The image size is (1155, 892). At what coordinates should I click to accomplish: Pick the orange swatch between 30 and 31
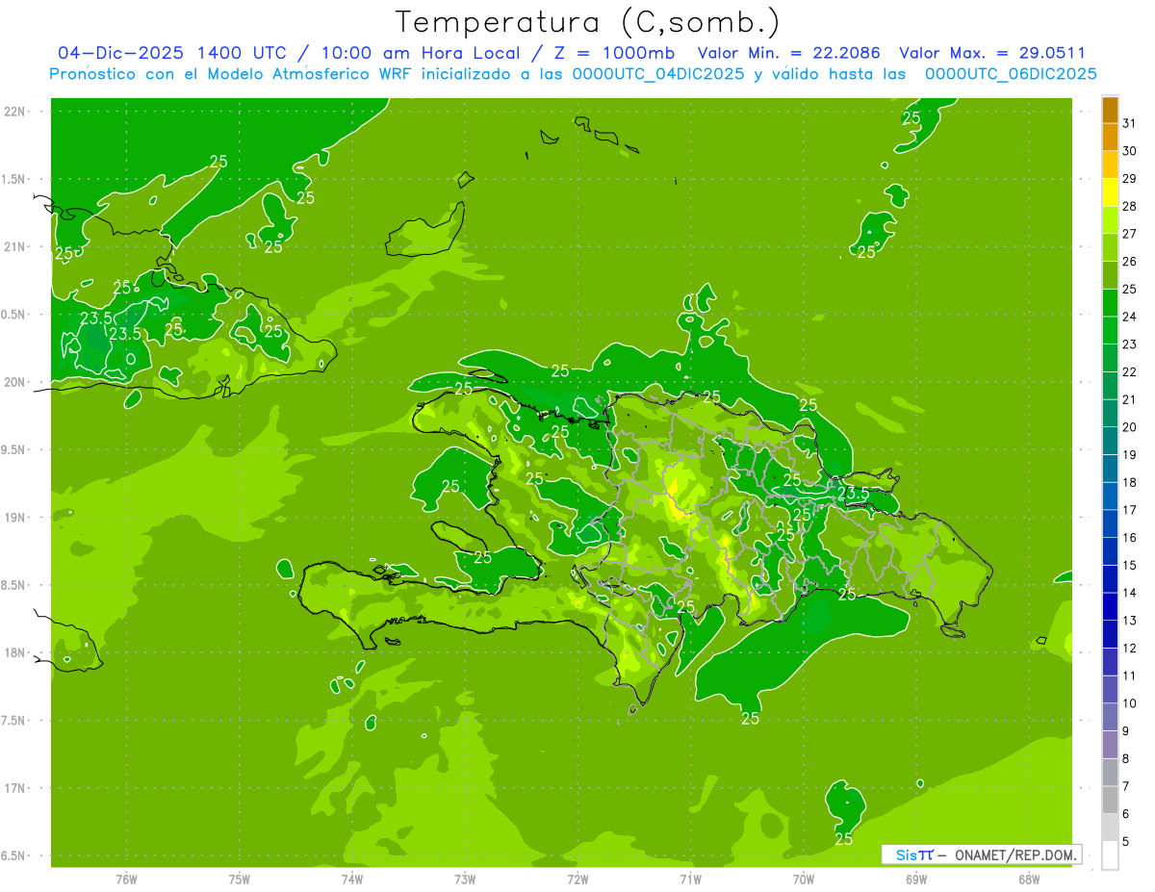coord(1110,138)
